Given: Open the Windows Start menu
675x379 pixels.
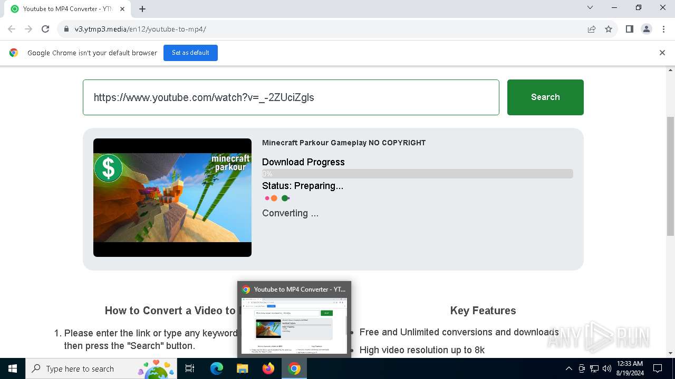Looking at the screenshot, I should [x=13, y=368].
